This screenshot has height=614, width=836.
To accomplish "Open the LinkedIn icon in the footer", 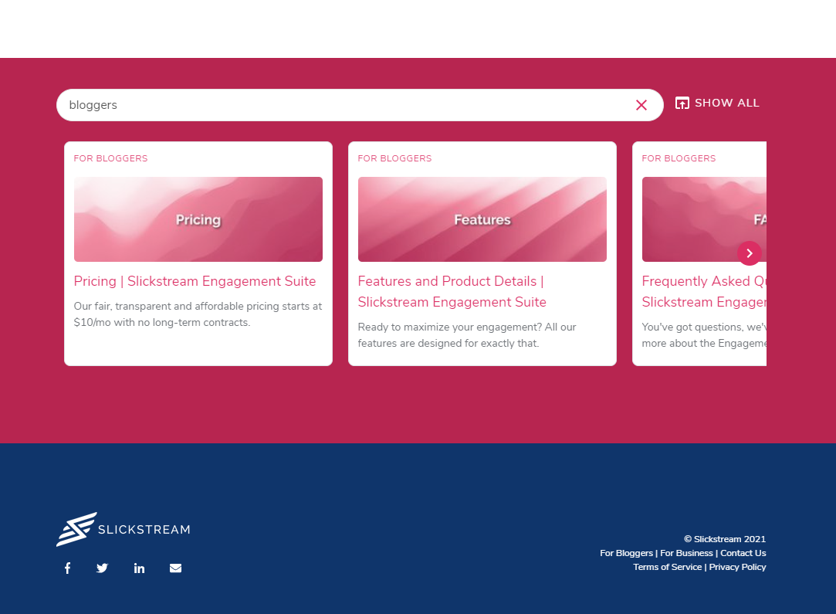I will tap(139, 568).
